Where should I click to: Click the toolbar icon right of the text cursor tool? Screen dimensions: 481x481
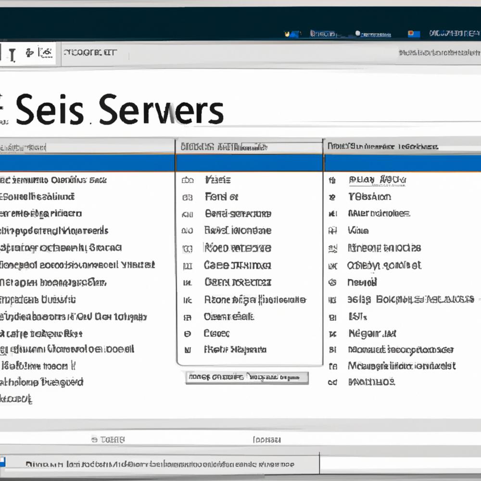29,54
